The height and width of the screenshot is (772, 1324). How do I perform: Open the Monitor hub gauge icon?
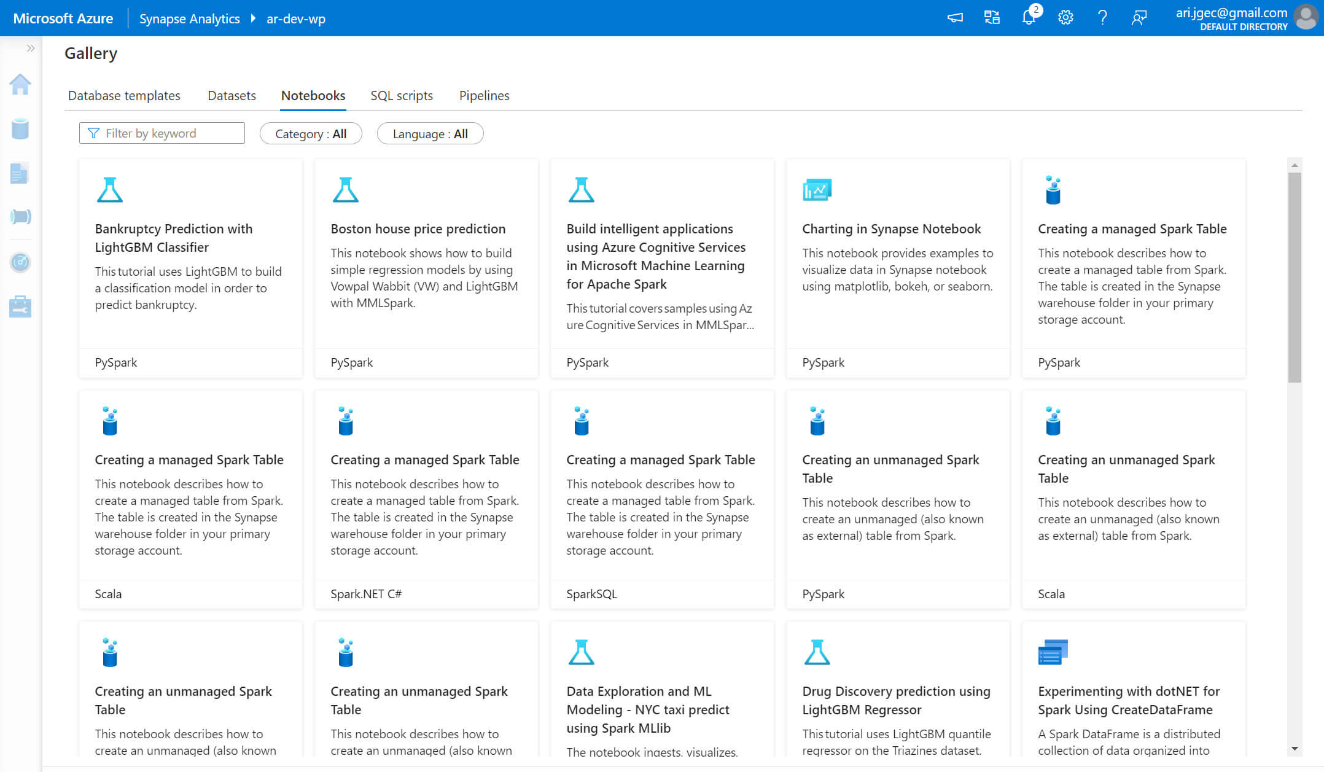20,262
